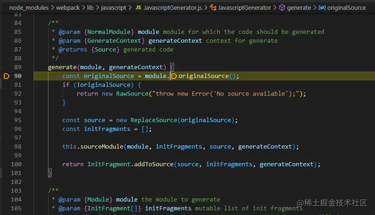
Task: Select the lib breadcrumb segment
Action: point(90,7)
